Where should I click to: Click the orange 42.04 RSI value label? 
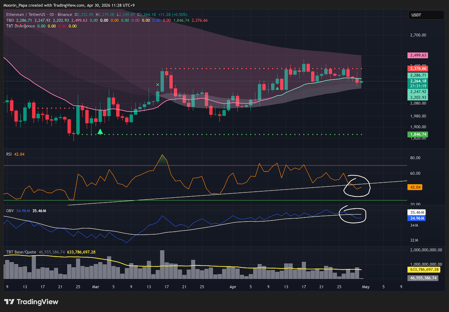pyautogui.click(x=415, y=188)
